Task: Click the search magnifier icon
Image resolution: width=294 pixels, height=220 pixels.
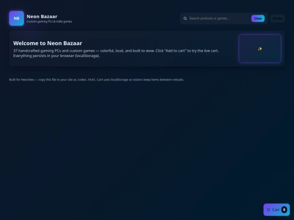Action: pyautogui.click(x=185, y=18)
